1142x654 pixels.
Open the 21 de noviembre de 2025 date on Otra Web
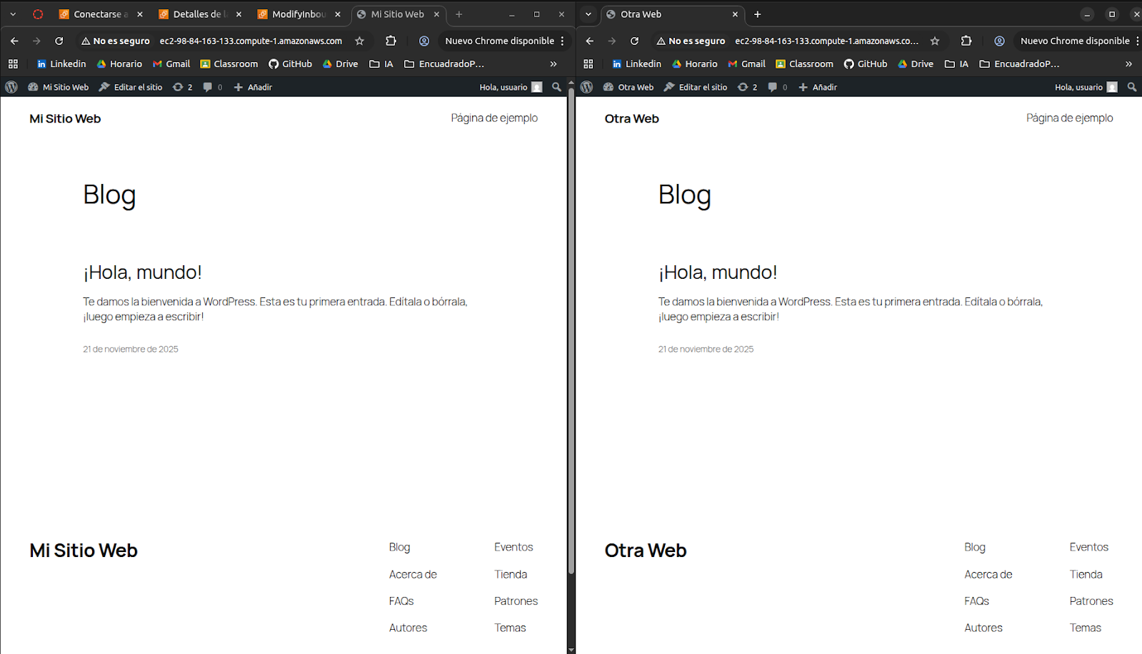(706, 349)
